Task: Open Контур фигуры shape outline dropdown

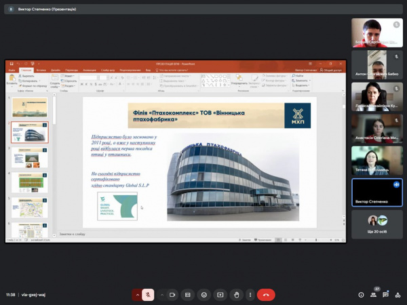Action: 273,81
